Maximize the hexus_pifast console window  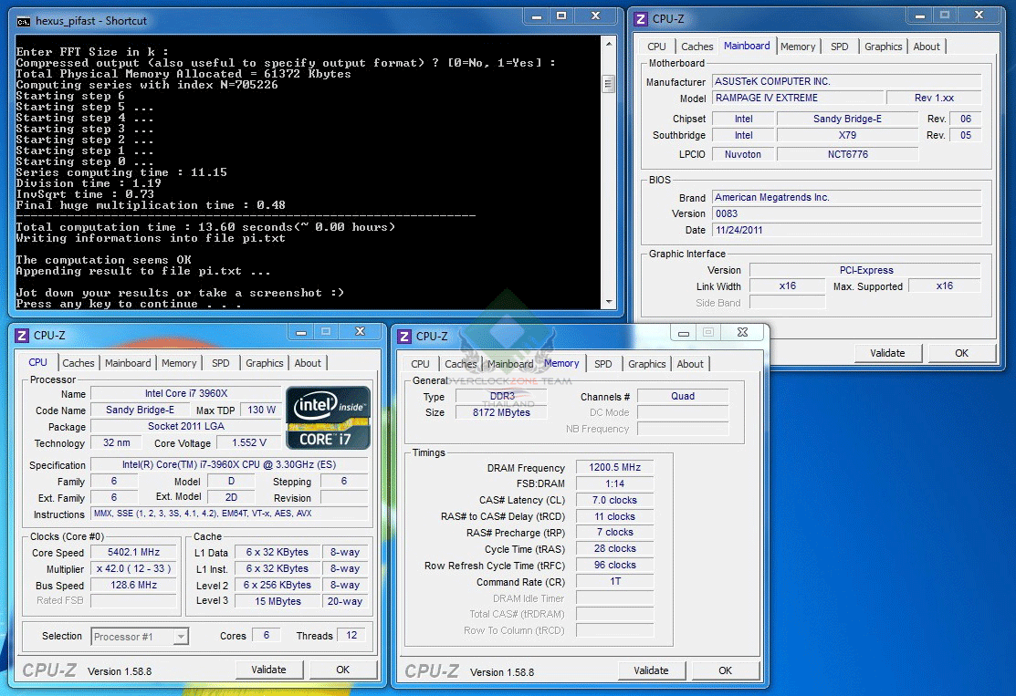pos(561,16)
